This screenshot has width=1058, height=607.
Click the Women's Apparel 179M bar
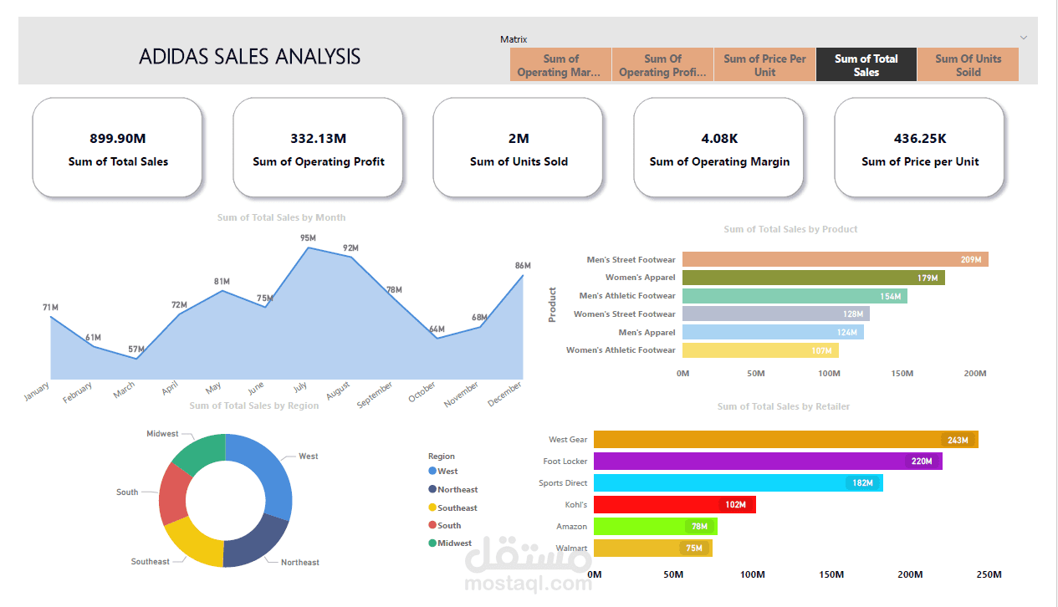point(813,278)
